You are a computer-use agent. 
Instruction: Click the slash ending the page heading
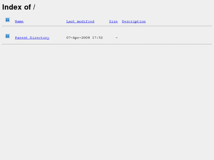(34, 7)
